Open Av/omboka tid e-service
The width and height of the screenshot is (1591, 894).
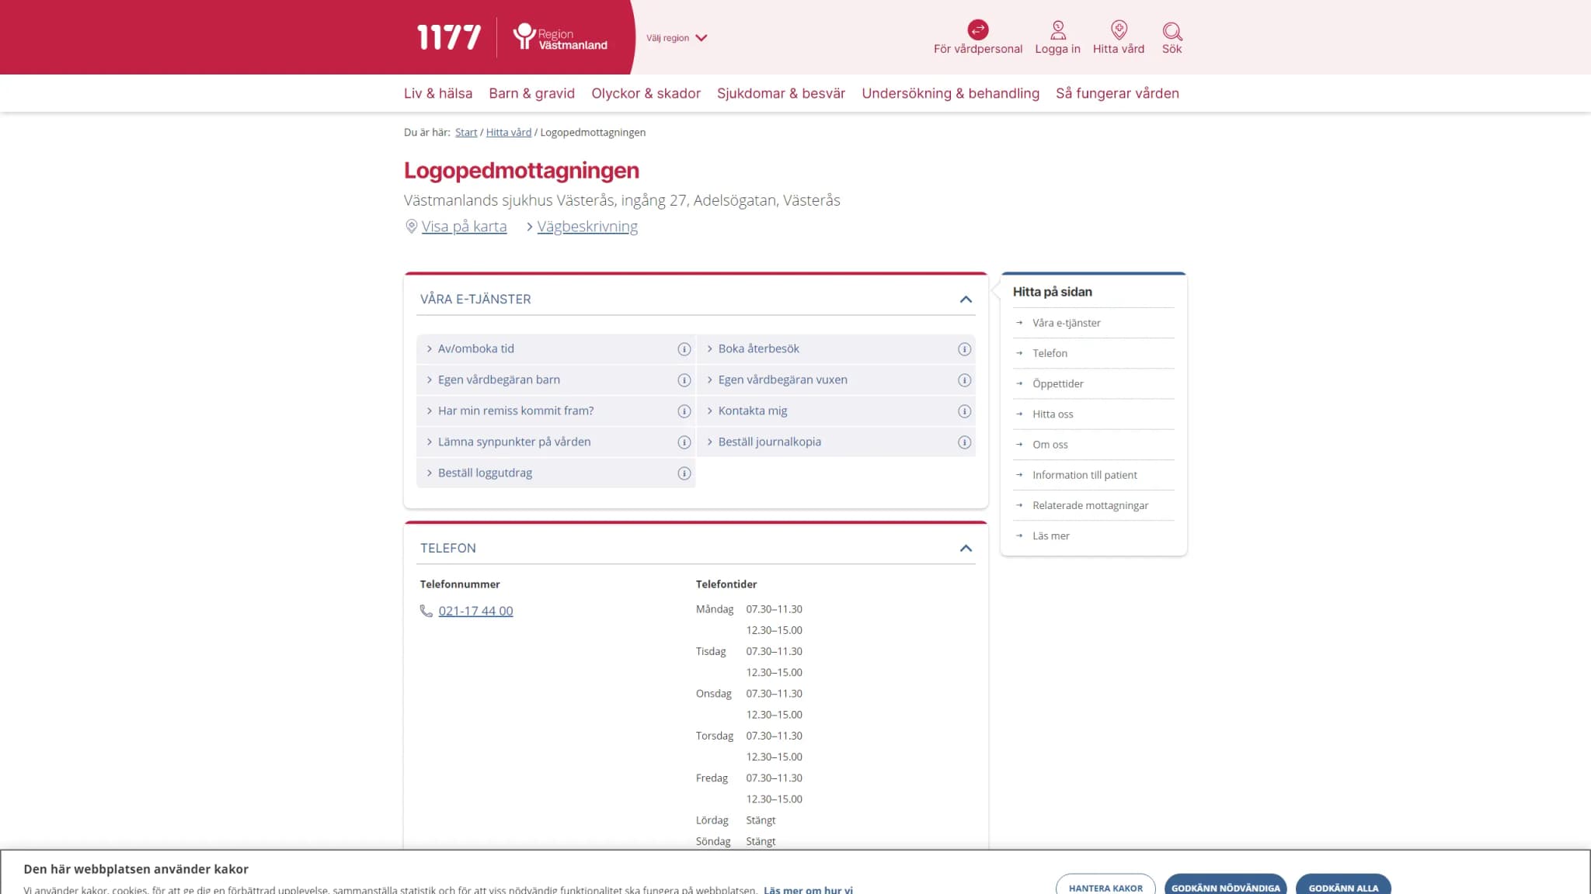(x=475, y=349)
